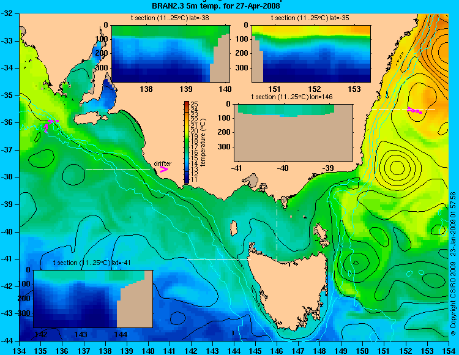
Task: Click the main map y-axis label "-42"
Action: tap(7, 286)
